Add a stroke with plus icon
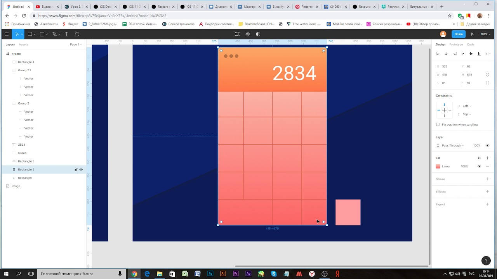Image resolution: width=497 pixels, height=279 pixels. 487,179
